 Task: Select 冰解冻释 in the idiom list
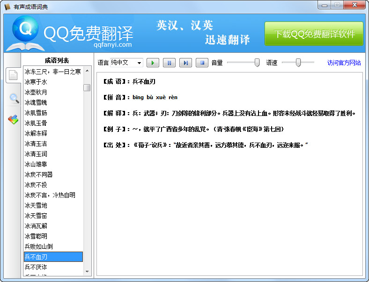click(53, 133)
